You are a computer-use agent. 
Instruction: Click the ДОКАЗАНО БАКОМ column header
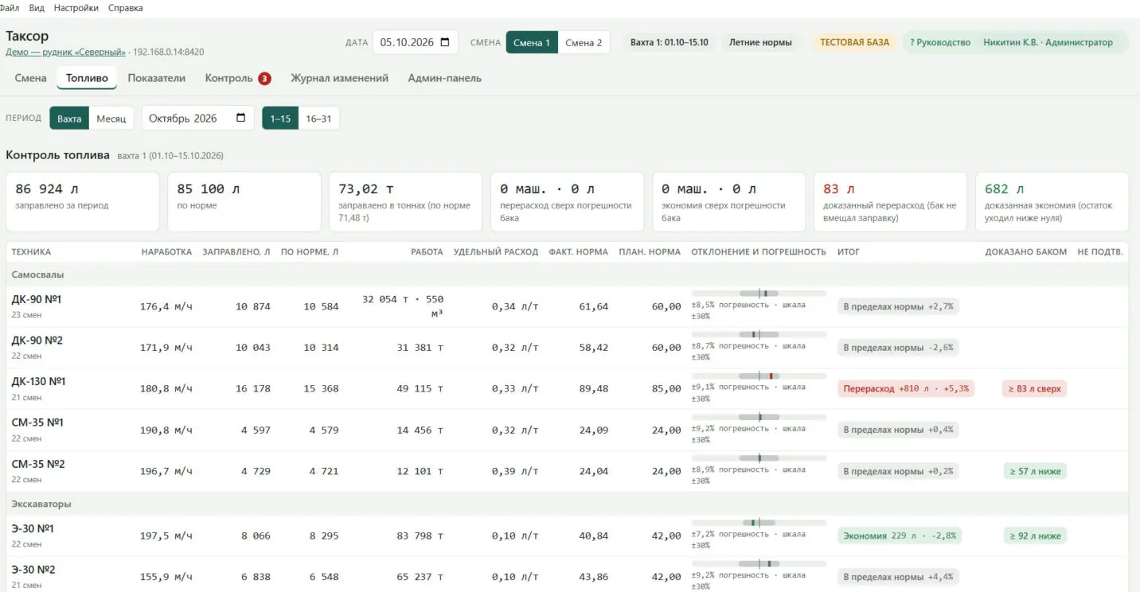click(1025, 252)
